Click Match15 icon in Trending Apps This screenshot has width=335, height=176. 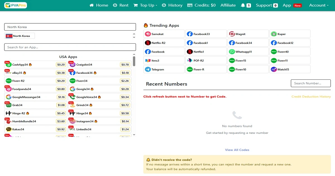pyautogui.click(x=274, y=69)
